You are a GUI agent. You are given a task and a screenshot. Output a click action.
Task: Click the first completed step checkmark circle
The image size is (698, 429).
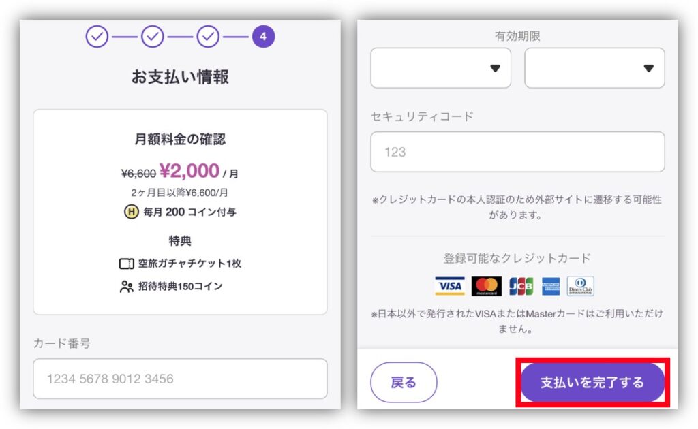[97, 37]
